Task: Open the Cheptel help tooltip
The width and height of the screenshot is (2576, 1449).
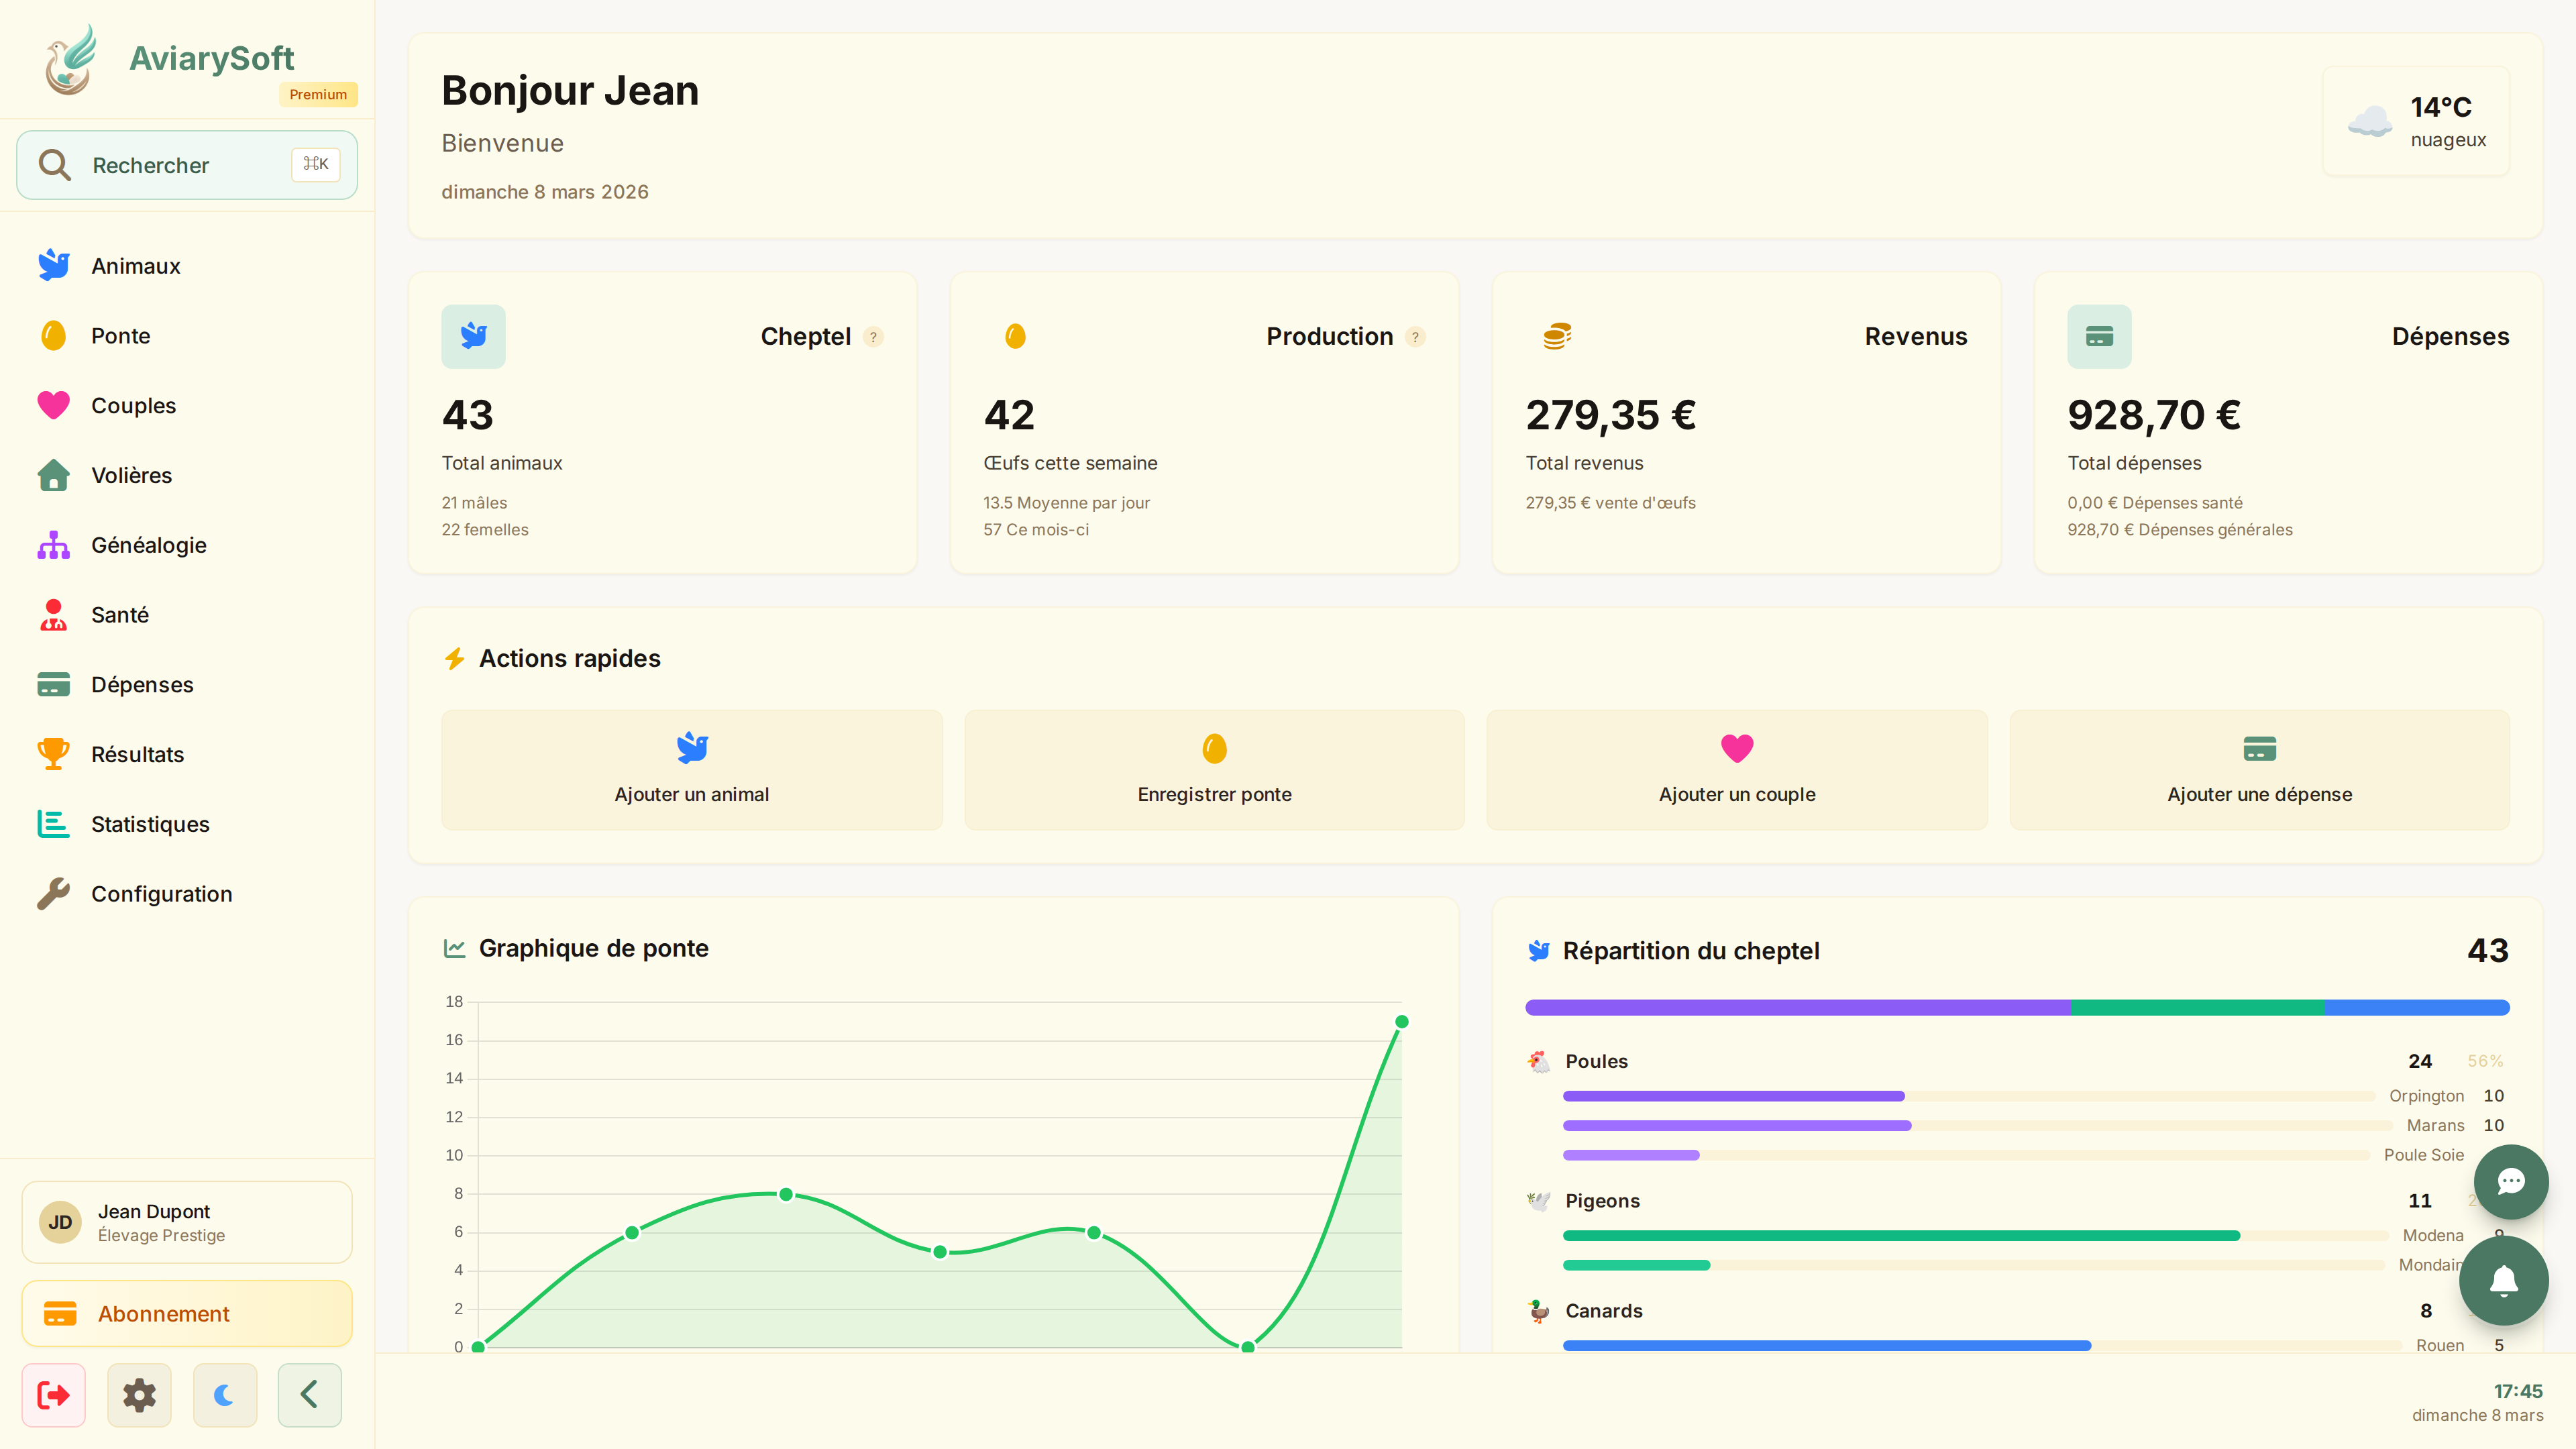Action: tap(872, 337)
